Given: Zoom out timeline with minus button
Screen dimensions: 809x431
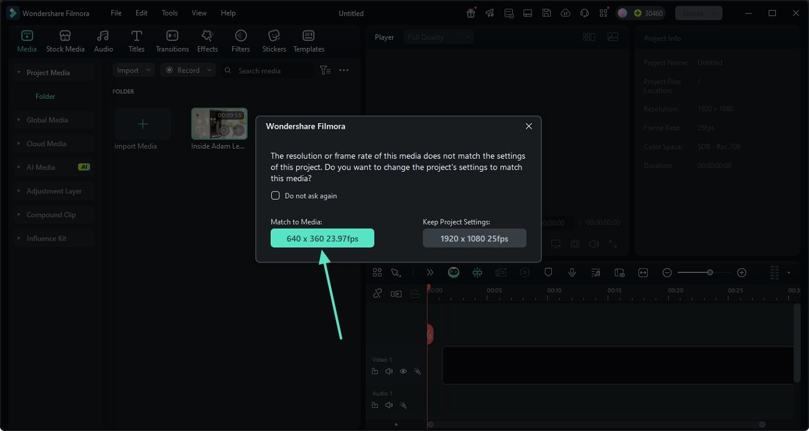Looking at the screenshot, I should click(667, 272).
